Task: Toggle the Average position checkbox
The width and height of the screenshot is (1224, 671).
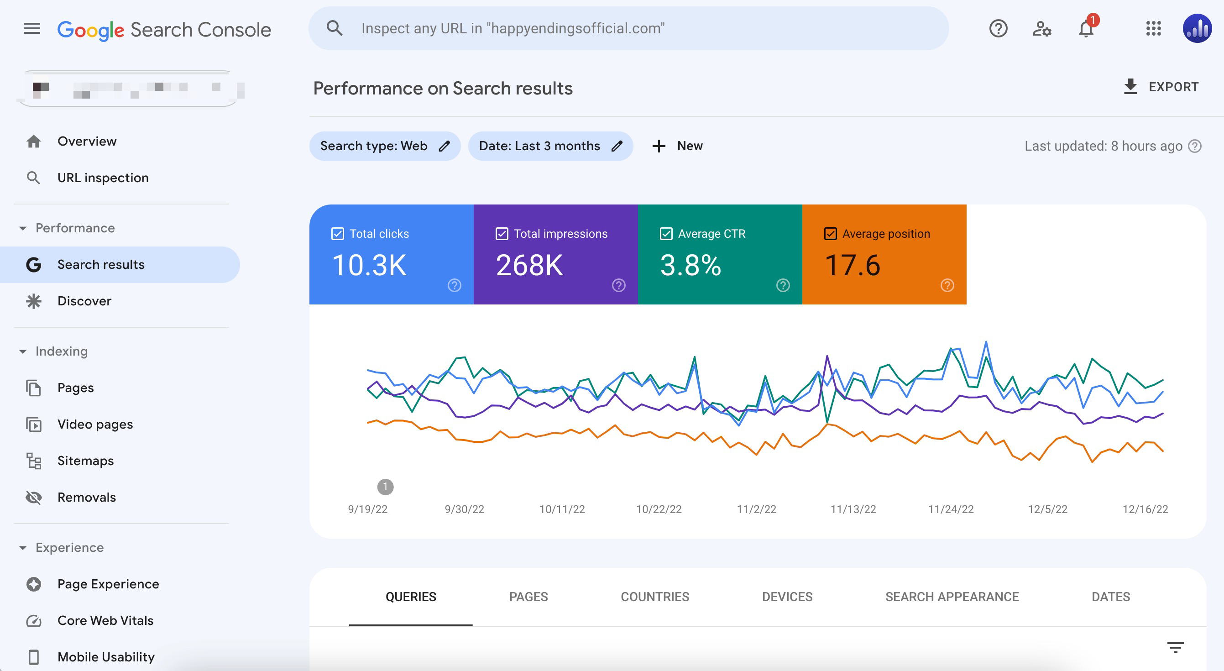Action: [x=831, y=233]
